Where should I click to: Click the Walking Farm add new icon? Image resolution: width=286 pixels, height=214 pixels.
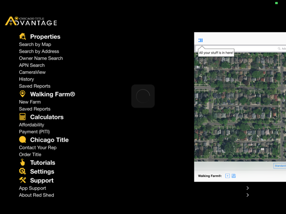click(227, 176)
